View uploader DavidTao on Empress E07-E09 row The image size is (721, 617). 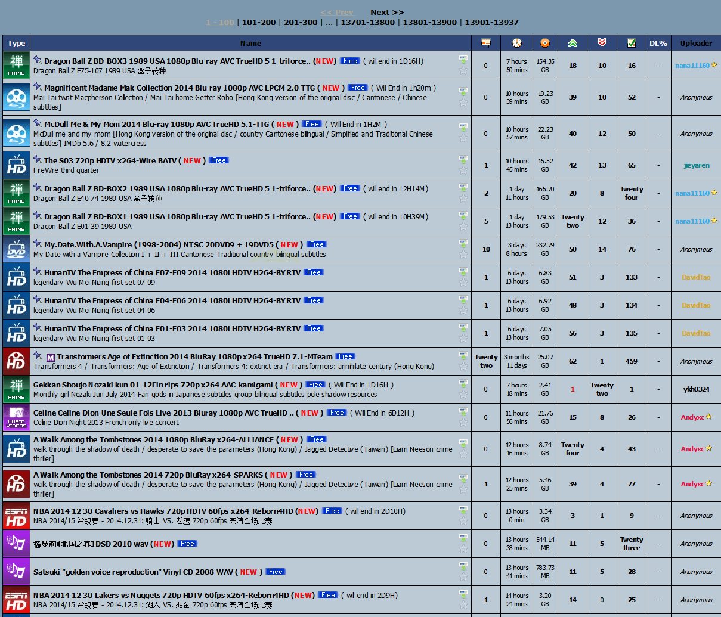click(697, 277)
